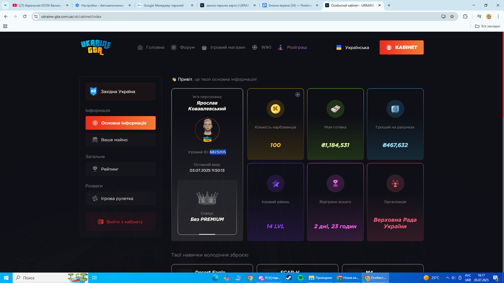The image size is (504, 283).
Task: Click the white carousel indicator under status card
Action: (x=207, y=234)
